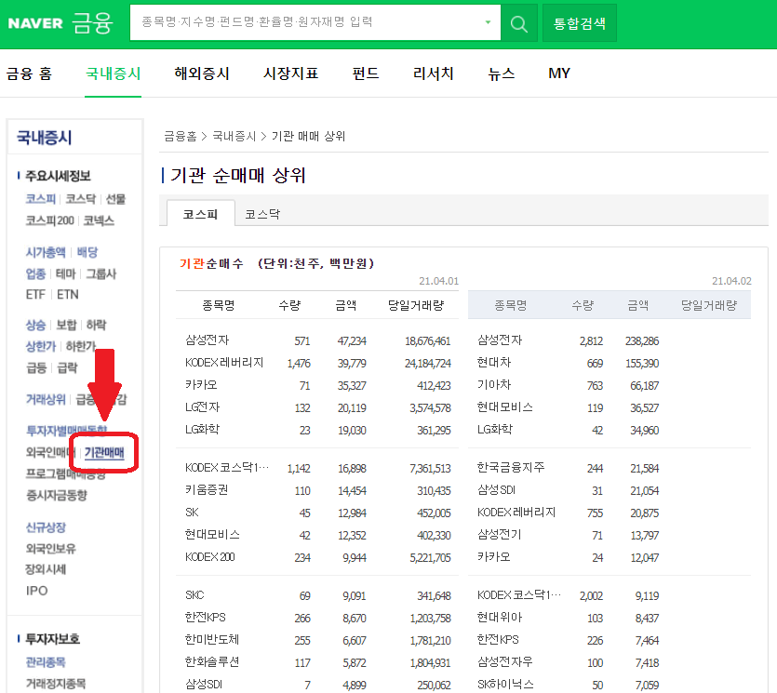Go to the 금융 홈 menu

(x=29, y=73)
